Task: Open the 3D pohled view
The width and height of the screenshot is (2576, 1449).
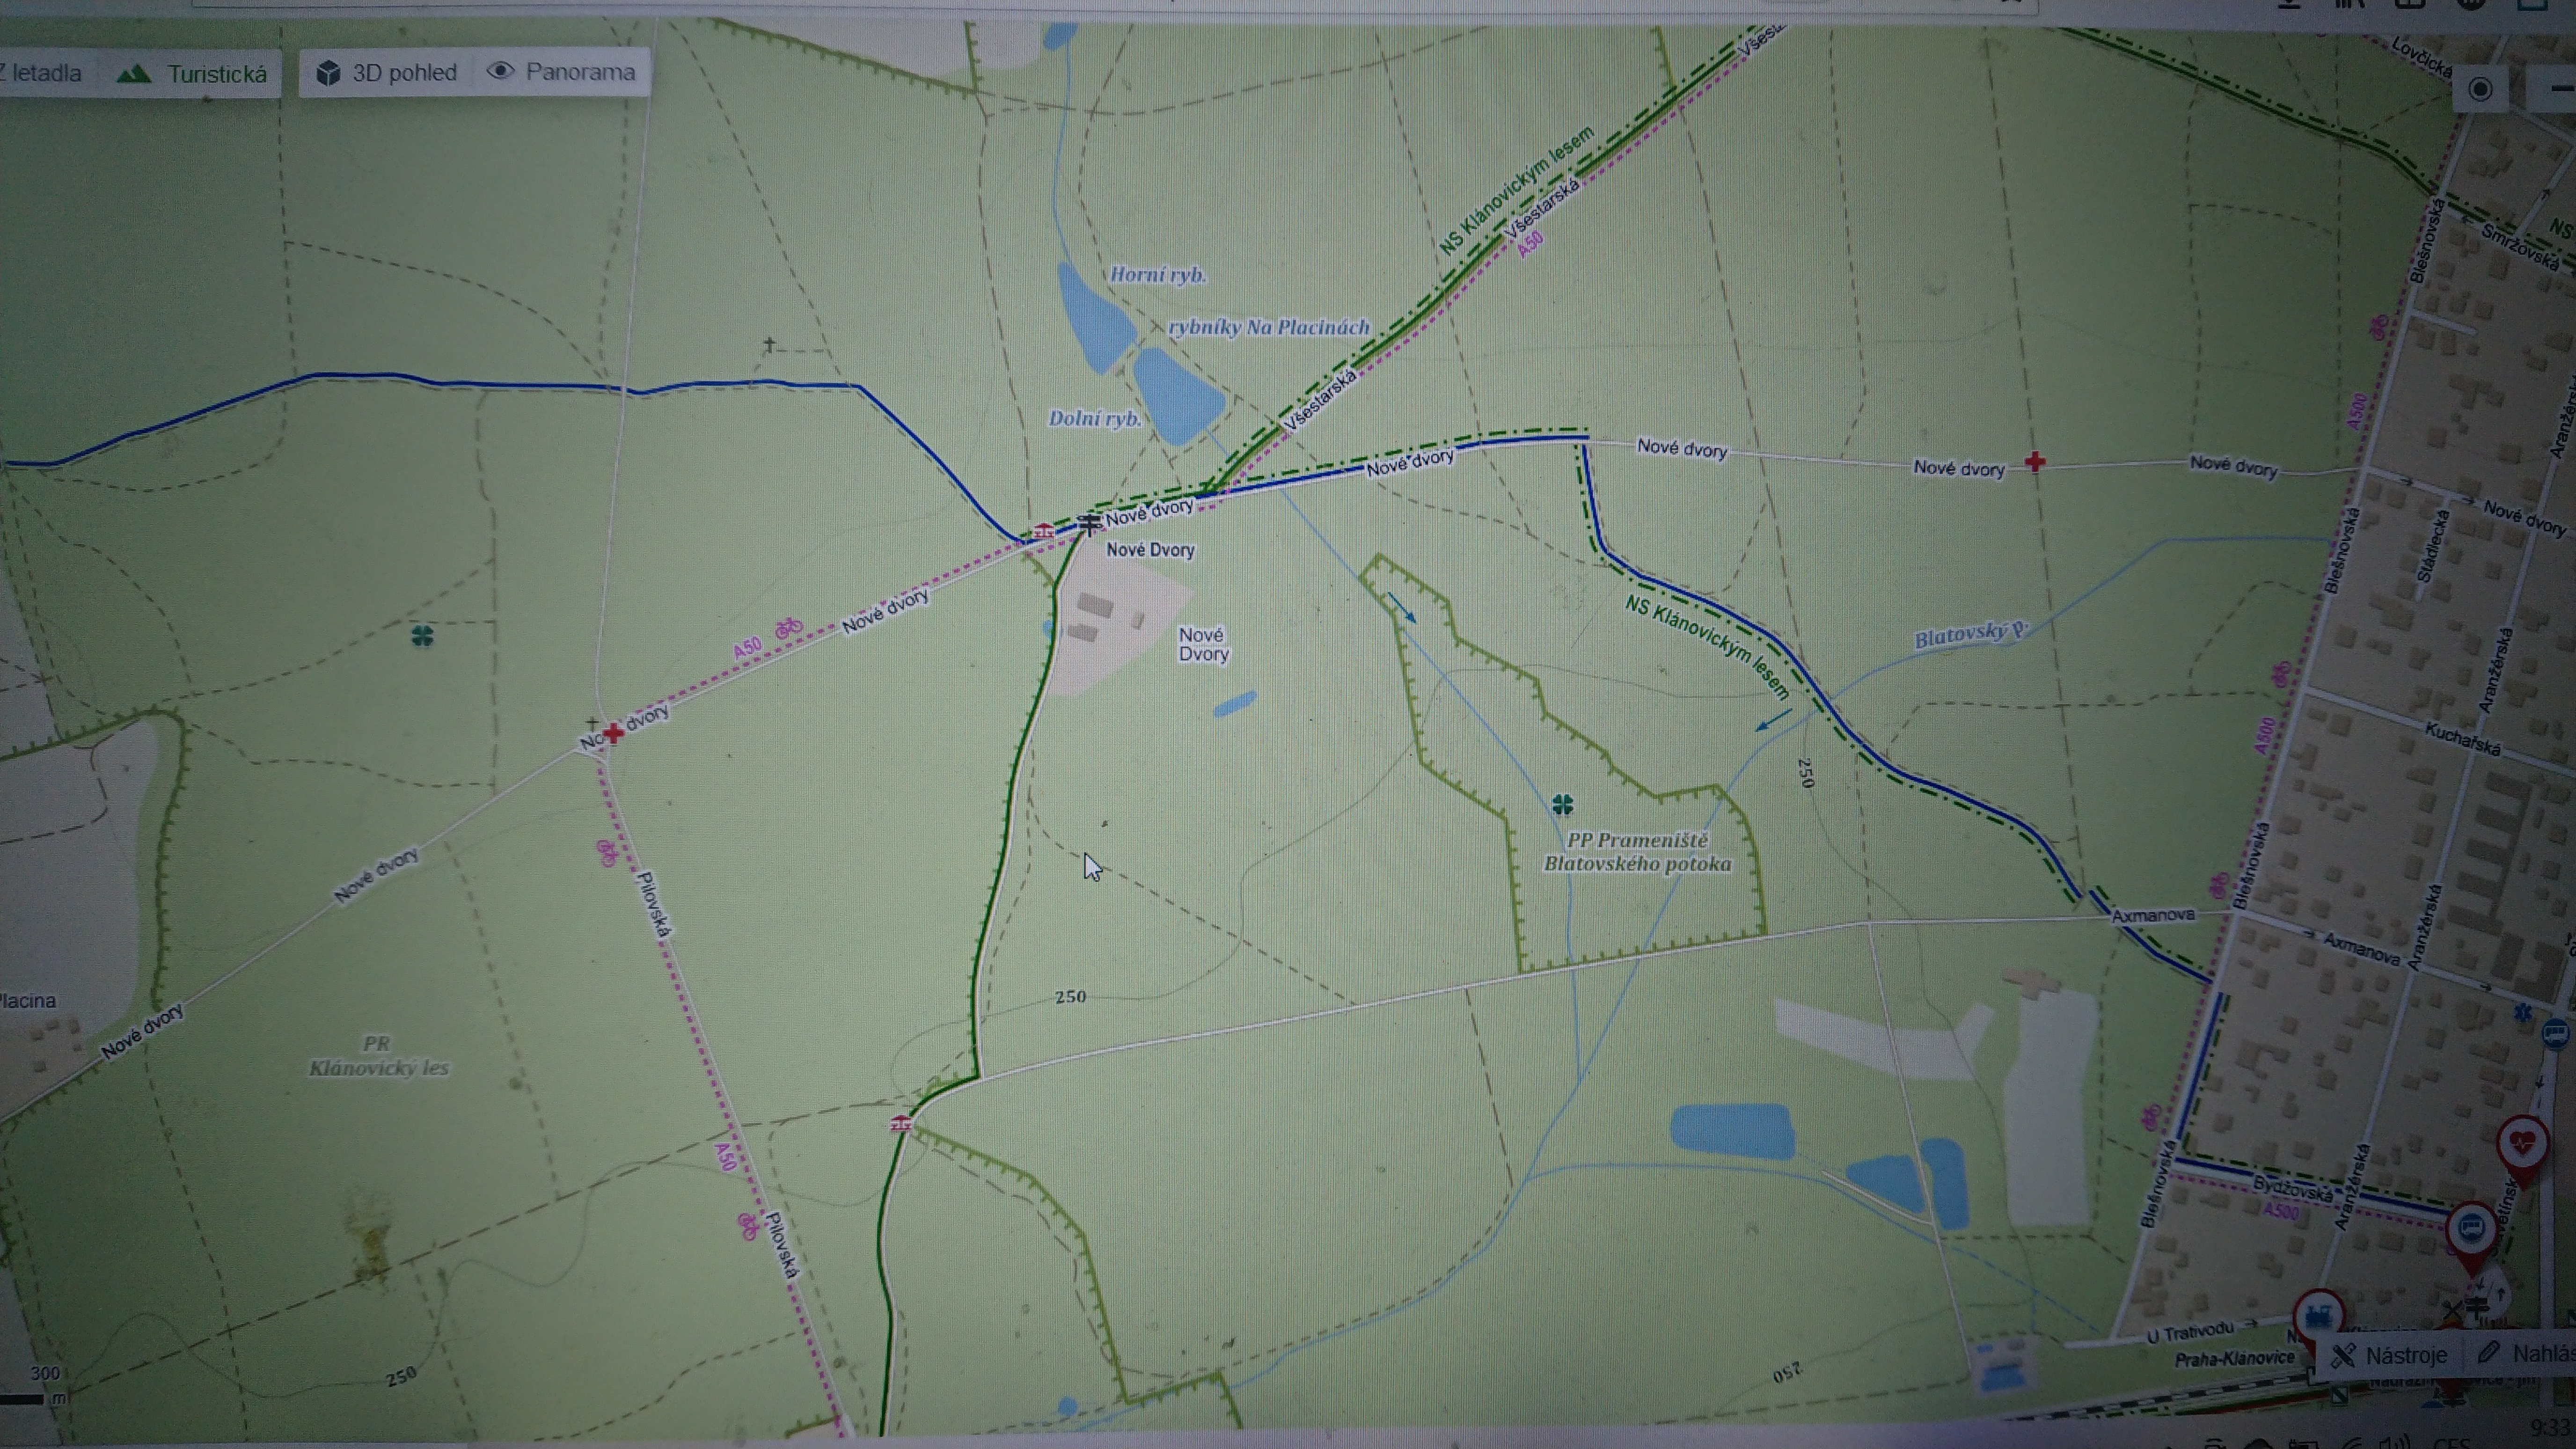Action: [386, 73]
